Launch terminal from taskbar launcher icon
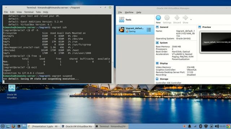This screenshot has width=231, height=129. click(19, 126)
